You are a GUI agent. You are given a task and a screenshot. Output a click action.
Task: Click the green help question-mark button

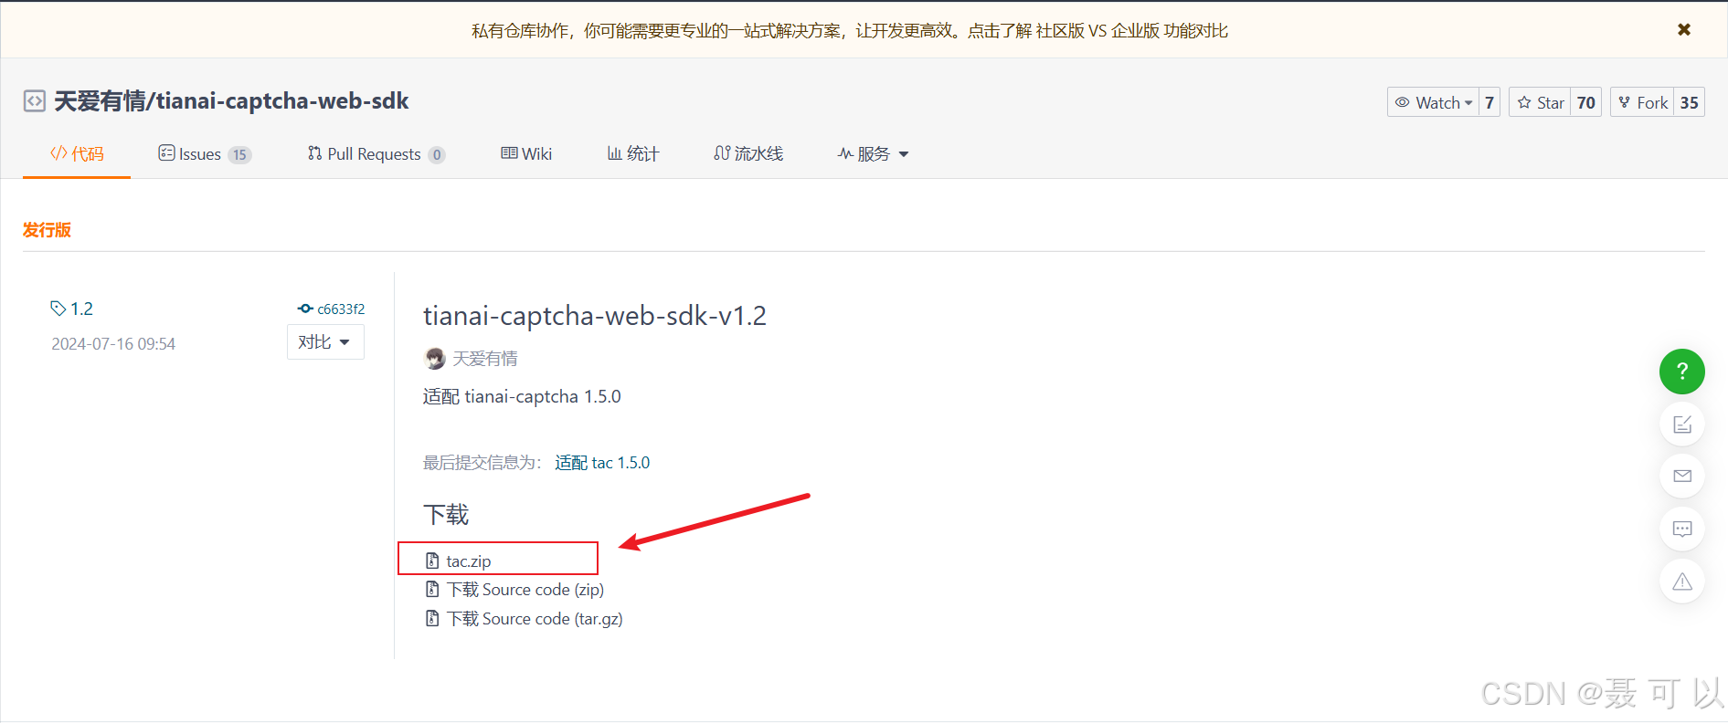[x=1682, y=372]
